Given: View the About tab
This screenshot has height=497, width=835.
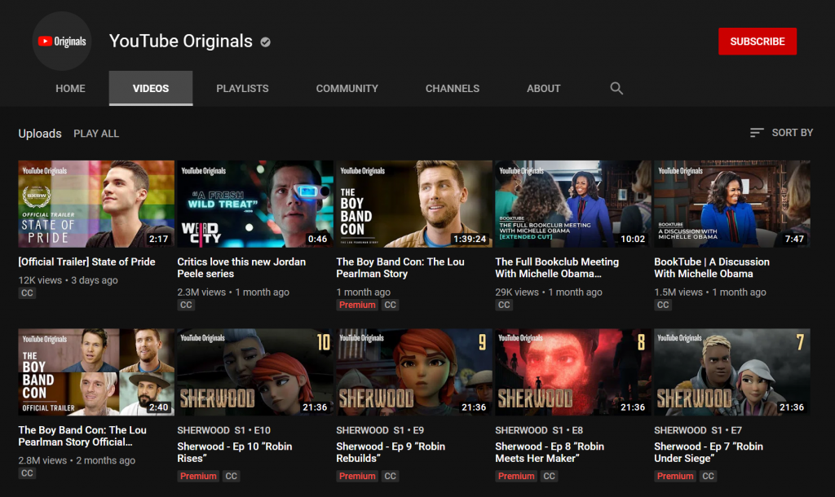Looking at the screenshot, I should pyautogui.click(x=544, y=88).
